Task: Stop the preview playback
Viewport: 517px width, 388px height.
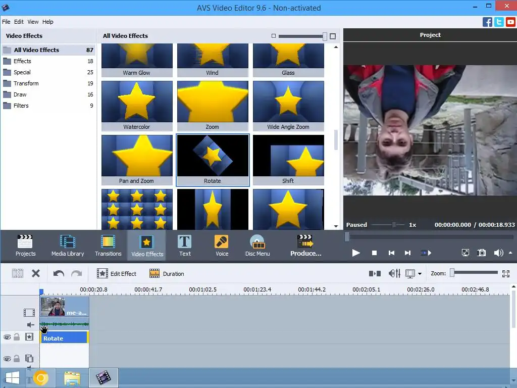Action: click(374, 253)
